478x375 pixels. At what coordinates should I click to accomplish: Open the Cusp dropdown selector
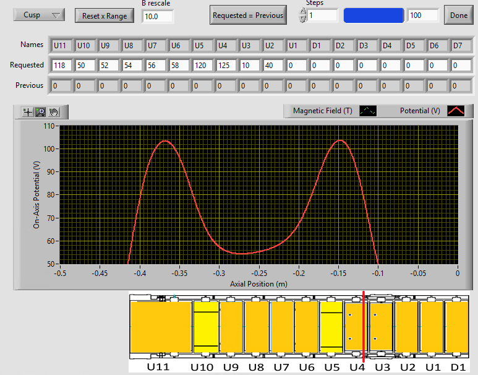point(39,15)
